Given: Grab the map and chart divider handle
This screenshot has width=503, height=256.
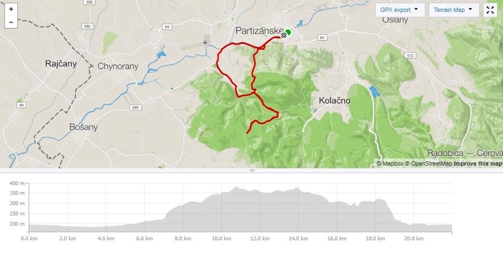Looking at the screenshot, I should (x=252, y=171).
